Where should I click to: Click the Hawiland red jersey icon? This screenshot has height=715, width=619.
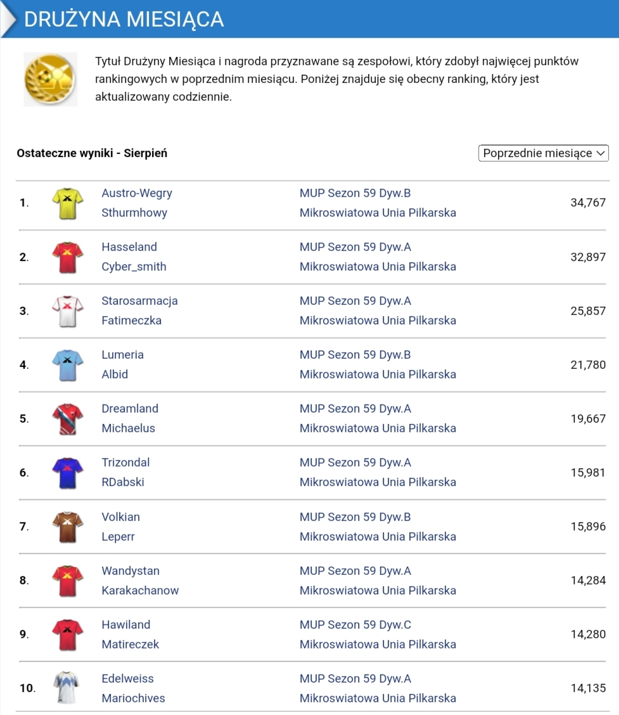[x=68, y=634]
